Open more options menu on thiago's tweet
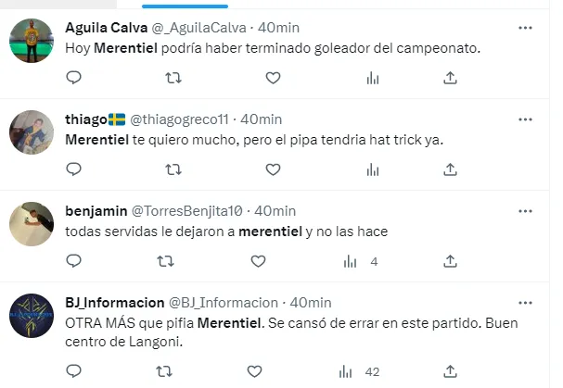The width and height of the screenshot is (563, 388). 525,119
